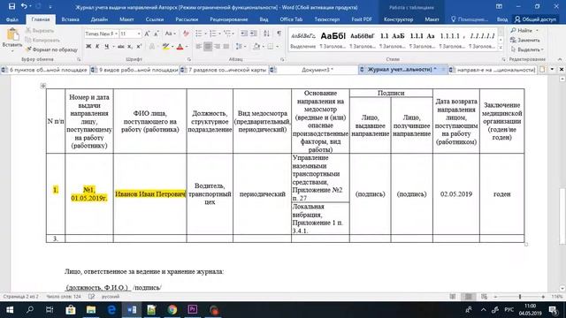
Task: Switch to the Design (Дизайн) tab
Action: pyautogui.click(x=99, y=19)
